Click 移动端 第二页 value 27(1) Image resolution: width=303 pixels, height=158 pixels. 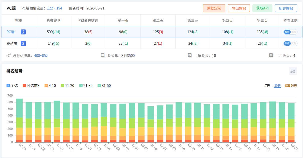pyautogui.click(x=158, y=43)
